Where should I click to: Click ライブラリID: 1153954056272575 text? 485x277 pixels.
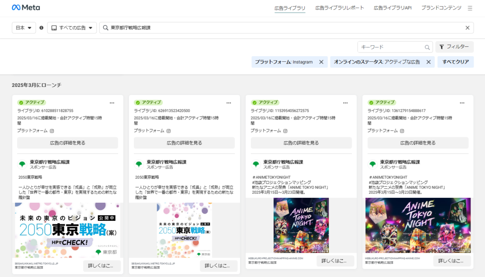pos(280,111)
